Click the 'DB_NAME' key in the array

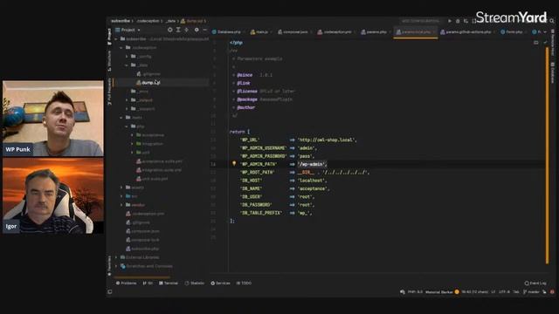point(252,188)
